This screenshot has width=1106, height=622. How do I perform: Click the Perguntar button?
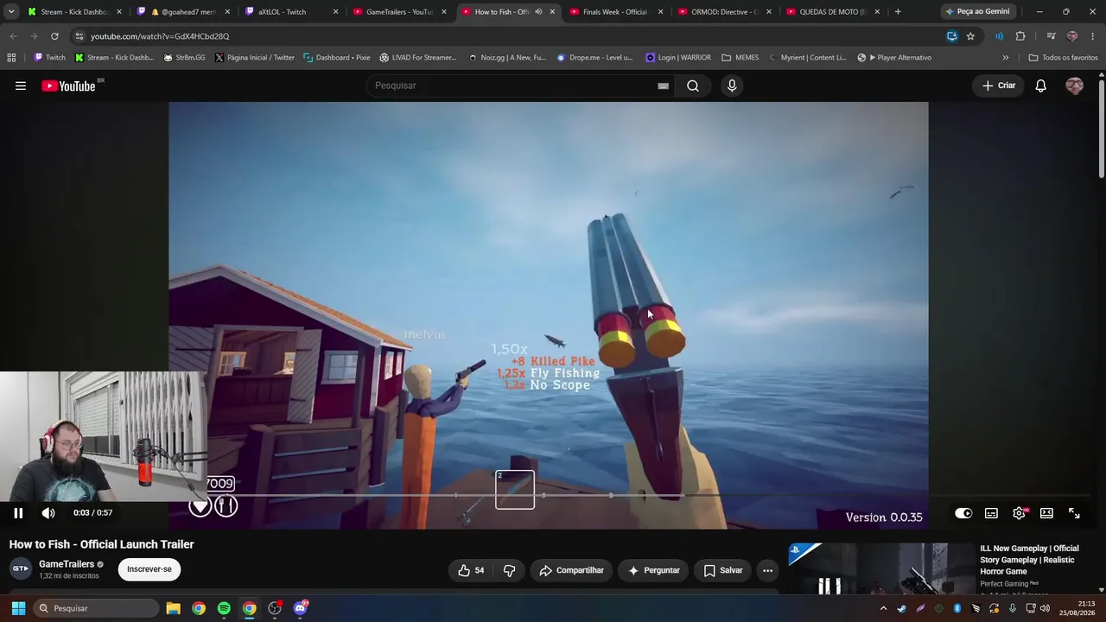coord(653,570)
